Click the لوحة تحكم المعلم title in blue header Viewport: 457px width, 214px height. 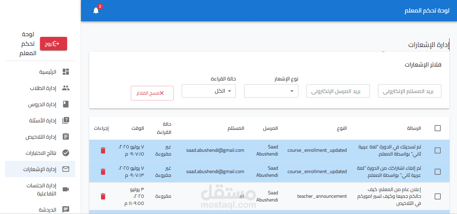click(x=427, y=10)
